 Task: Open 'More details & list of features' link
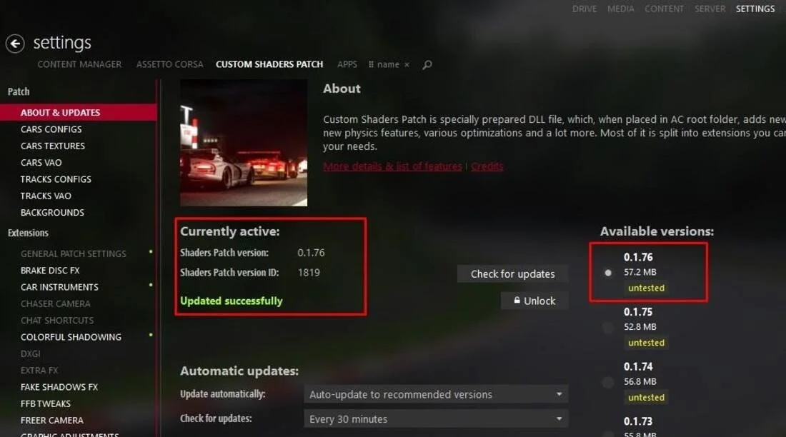coord(392,166)
